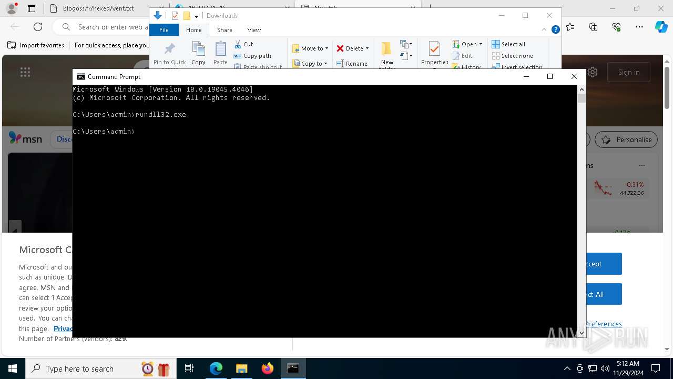
Task: Open File Explorer from the taskbar
Action: click(241, 368)
